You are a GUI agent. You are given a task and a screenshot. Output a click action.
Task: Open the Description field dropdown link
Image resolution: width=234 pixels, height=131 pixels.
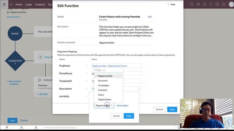pyautogui.click(x=123, y=106)
